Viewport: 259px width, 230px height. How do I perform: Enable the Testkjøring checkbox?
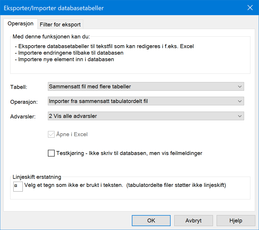pyautogui.click(x=51, y=153)
